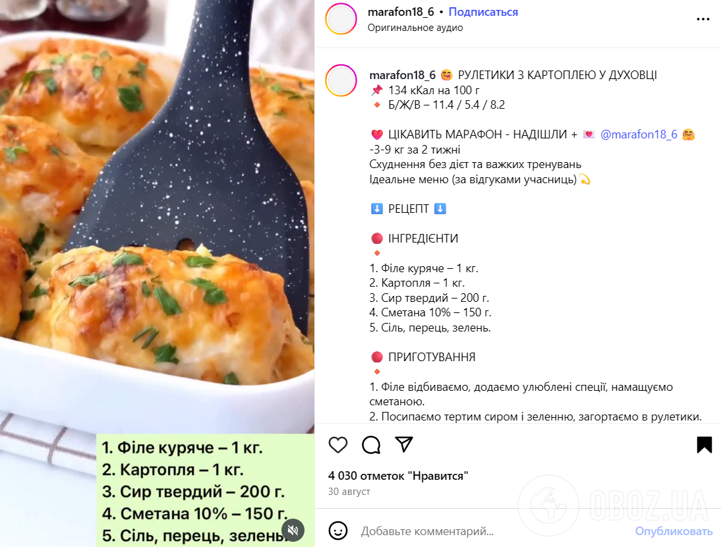Screen dimensions: 721x547
Task: Pause the recipe video by clicking it
Action: coord(158,216)
